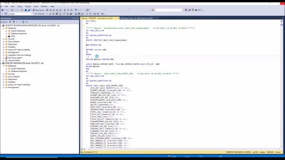Pin the Object Explorer panel

[x=75, y=18]
